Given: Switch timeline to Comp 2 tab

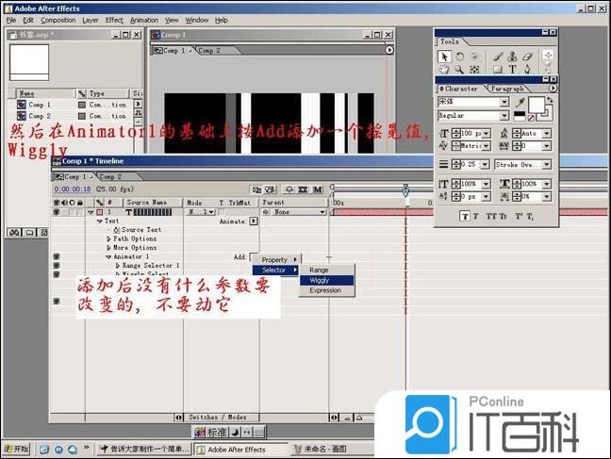Looking at the screenshot, I should 110,177.
